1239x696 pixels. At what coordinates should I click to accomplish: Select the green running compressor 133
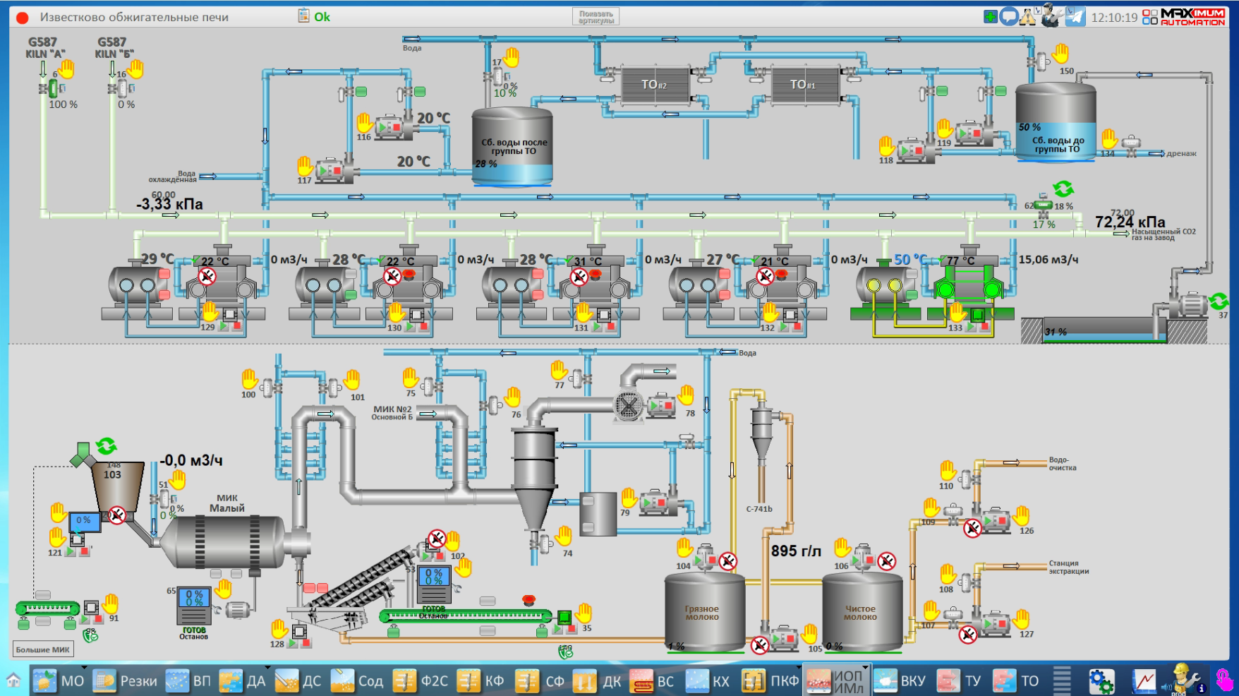pos(968,286)
